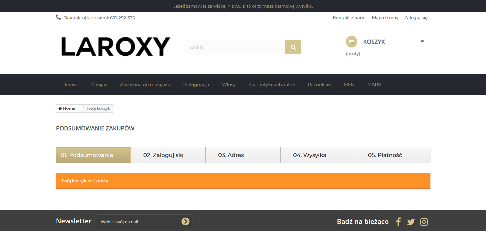
Task: Open the Twitter profile icon
Action: pyautogui.click(x=411, y=222)
